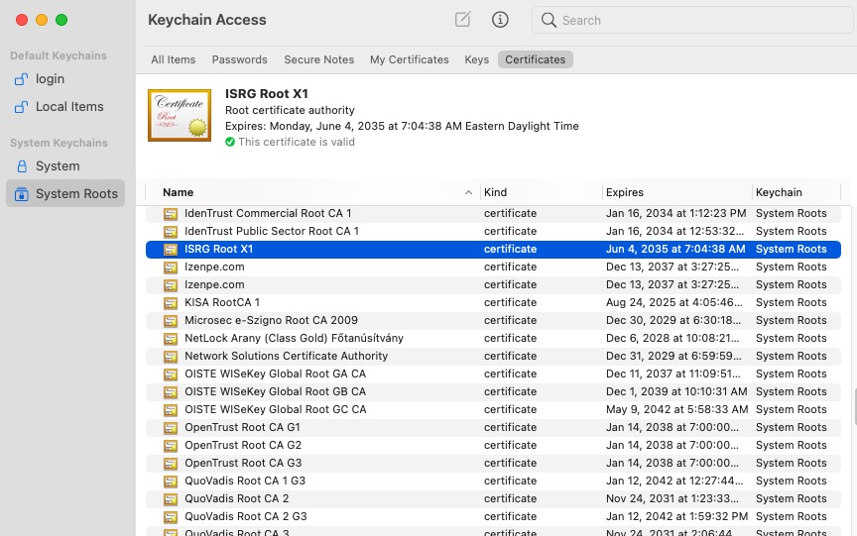Sort list by Kind column
The image size is (857, 536).
pos(495,192)
